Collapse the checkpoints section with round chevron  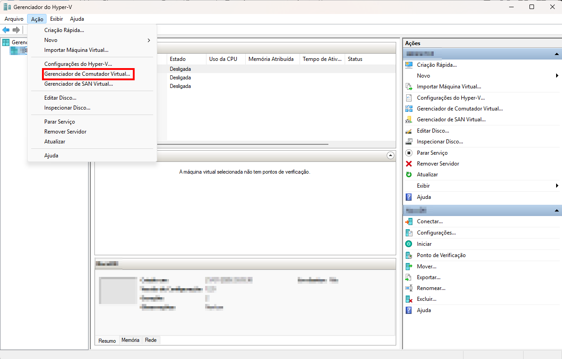coord(390,155)
